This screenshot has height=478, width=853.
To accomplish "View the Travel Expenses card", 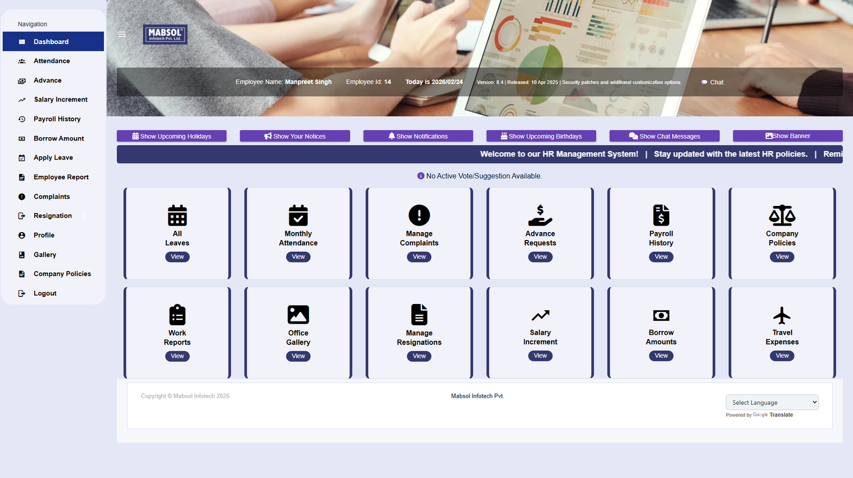I will [x=782, y=356].
